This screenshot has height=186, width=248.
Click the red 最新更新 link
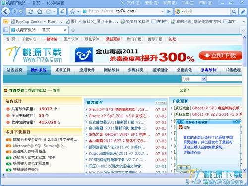click(113, 39)
